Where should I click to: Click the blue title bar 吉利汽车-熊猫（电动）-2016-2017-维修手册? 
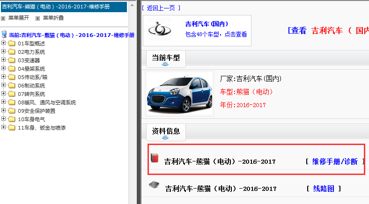pyautogui.click(x=64, y=7)
